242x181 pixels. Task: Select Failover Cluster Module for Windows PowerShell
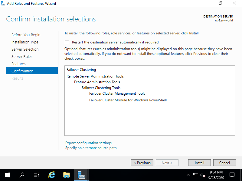tap(128, 100)
